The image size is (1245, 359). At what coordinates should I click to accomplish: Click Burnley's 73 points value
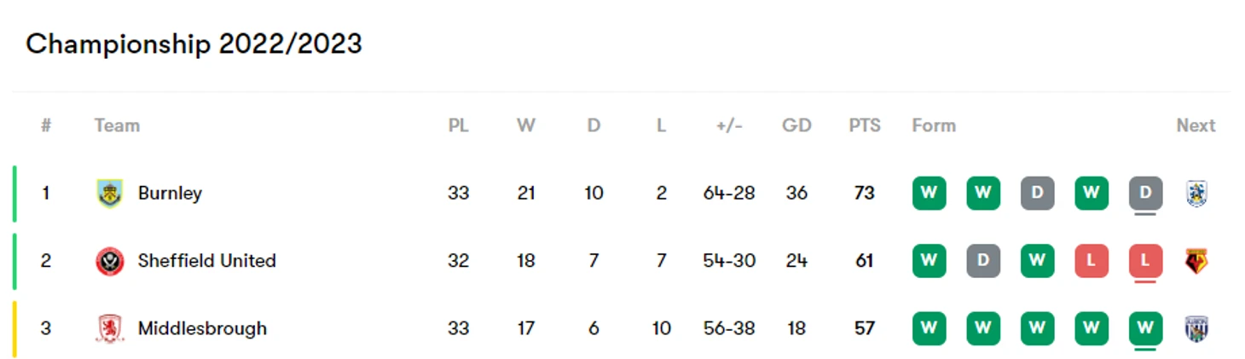click(865, 193)
